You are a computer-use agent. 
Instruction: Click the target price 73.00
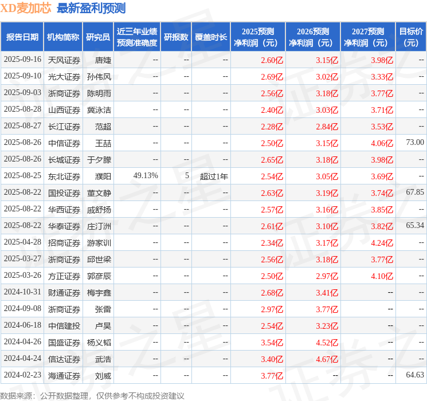point(415,143)
